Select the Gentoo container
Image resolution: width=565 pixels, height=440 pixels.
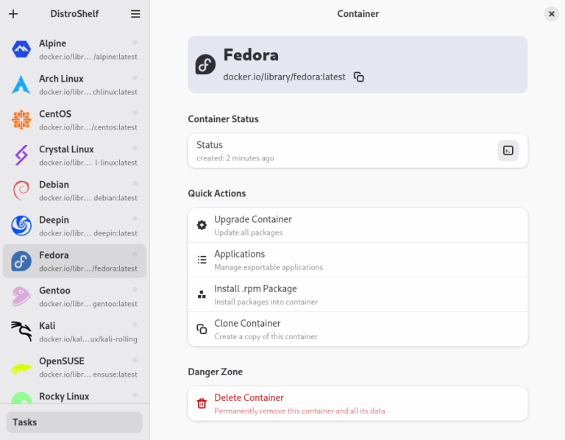pos(74,297)
